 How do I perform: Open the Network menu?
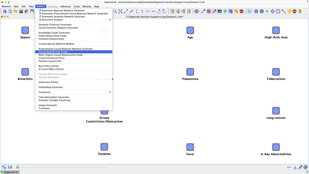(x=6, y=6)
